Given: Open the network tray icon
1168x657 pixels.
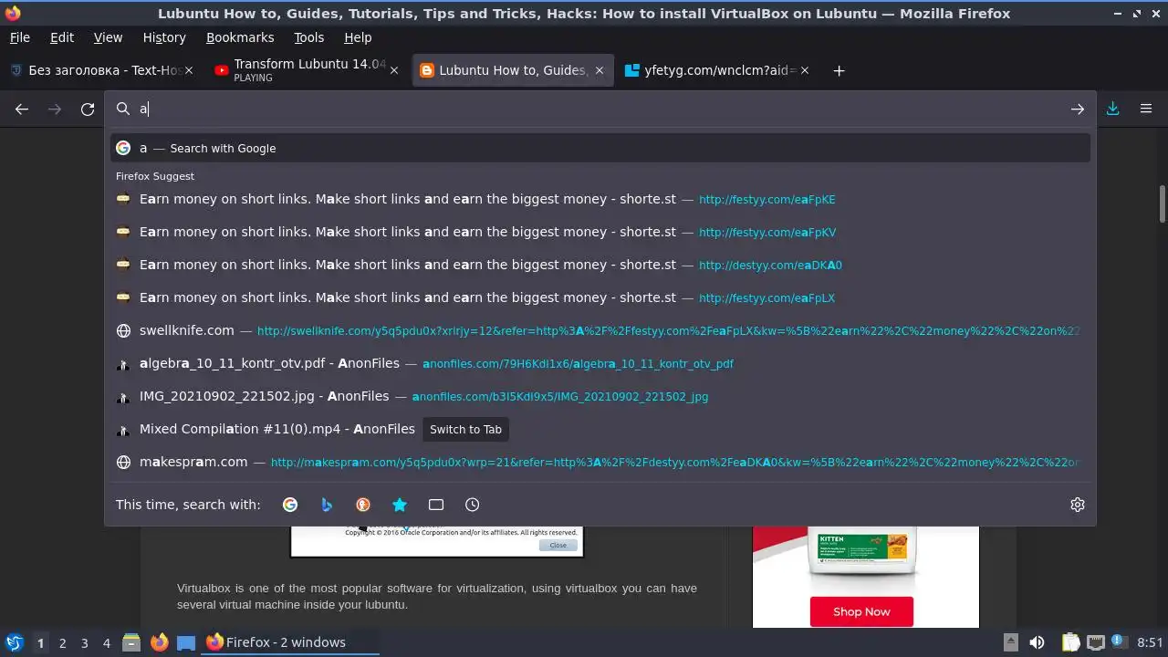Looking at the screenshot, I should point(1096,642).
